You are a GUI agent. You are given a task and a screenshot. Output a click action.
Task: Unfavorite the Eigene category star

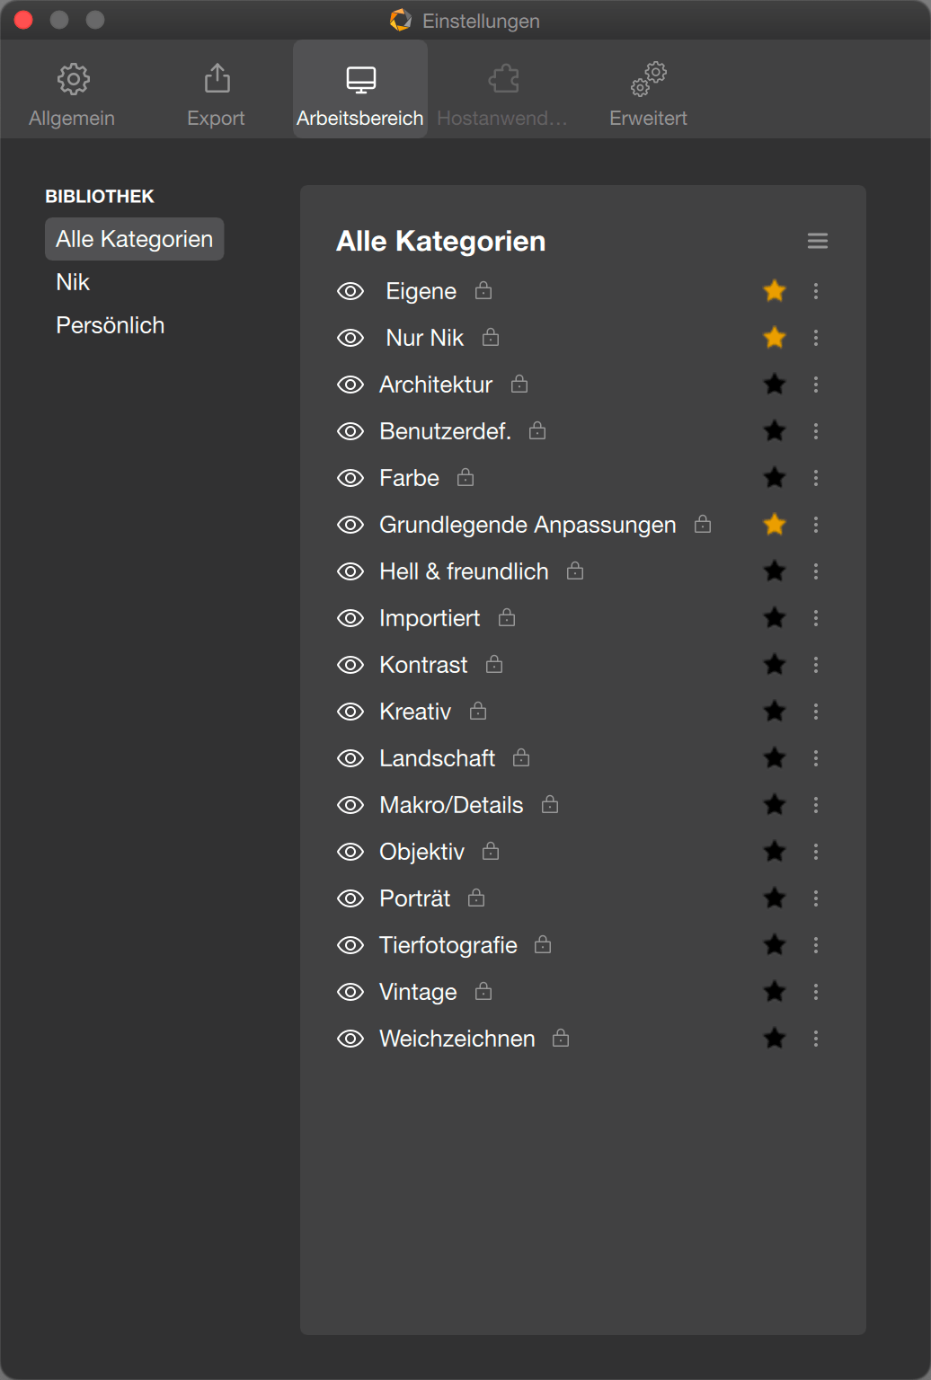pyautogui.click(x=775, y=291)
